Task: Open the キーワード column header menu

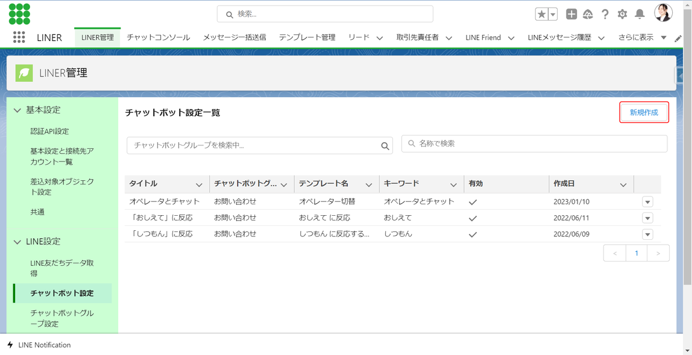Action: 453,184
